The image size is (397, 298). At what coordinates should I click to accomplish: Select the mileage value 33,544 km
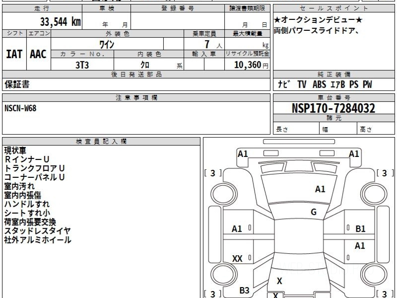(61, 22)
